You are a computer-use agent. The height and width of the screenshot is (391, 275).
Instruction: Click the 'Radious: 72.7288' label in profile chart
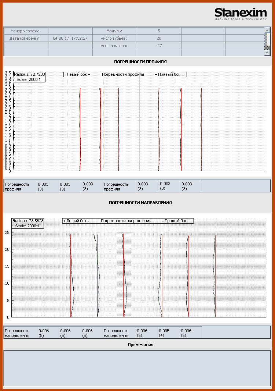29,74
